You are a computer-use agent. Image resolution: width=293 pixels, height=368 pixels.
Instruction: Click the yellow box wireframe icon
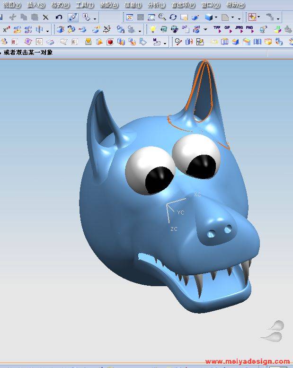coord(268,42)
